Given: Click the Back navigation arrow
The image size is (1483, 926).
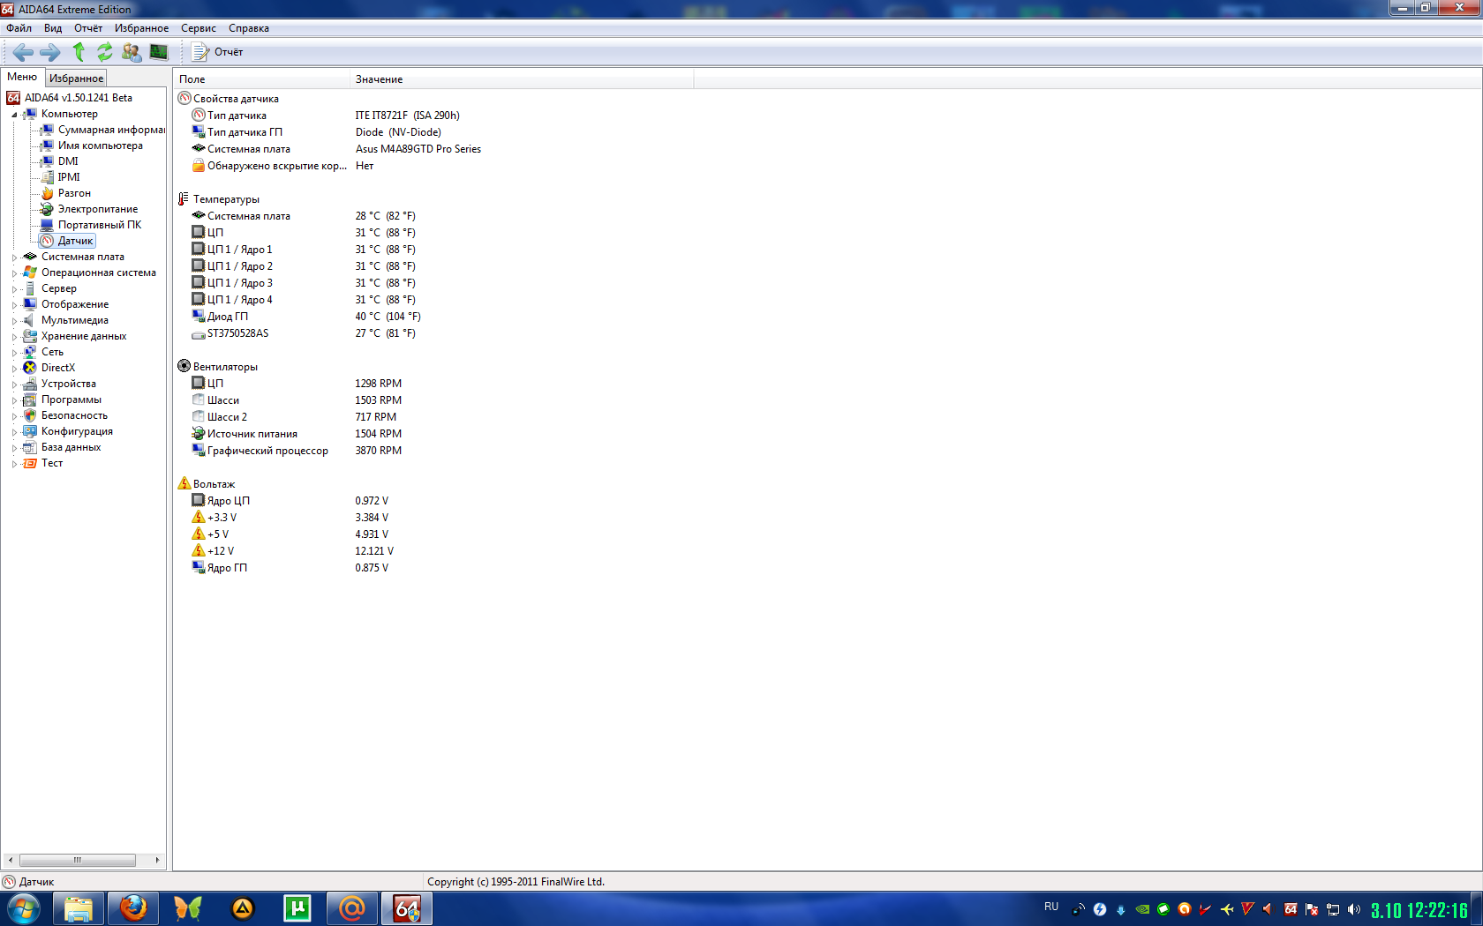Looking at the screenshot, I should pos(23,52).
